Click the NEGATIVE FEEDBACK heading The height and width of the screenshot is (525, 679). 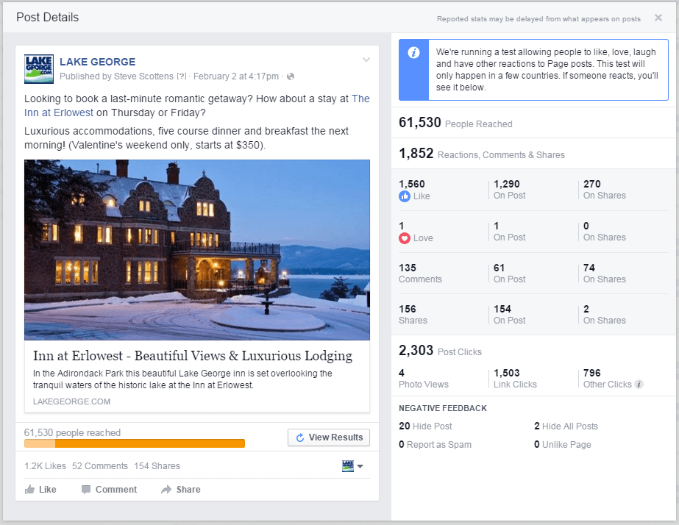pos(443,408)
